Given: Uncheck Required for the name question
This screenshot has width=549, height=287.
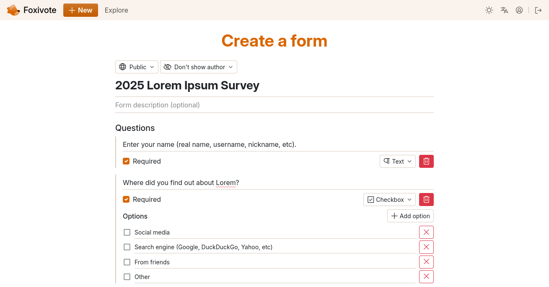Looking at the screenshot, I should pos(126,161).
